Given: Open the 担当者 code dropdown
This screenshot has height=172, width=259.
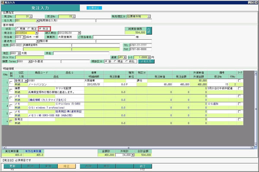Looking at the screenshot, I should [24, 37].
